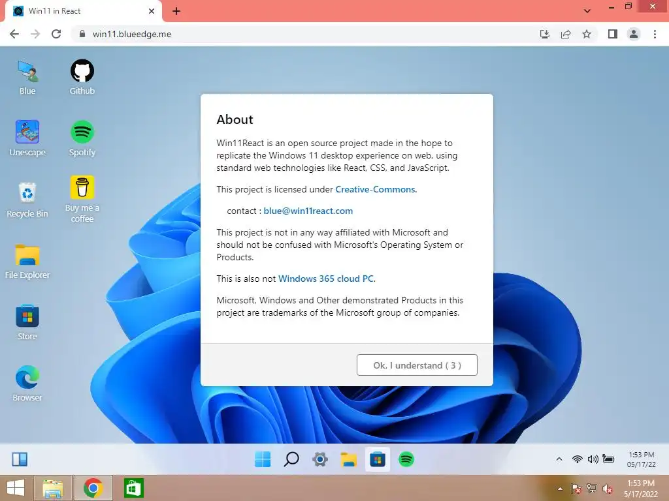Image resolution: width=669 pixels, height=501 pixels.
Task: Click the battery icon in web taskbar
Action: pos(608,459)
